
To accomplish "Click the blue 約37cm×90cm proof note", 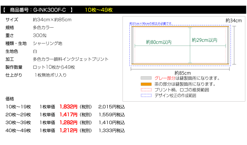I will coord(151,24).
